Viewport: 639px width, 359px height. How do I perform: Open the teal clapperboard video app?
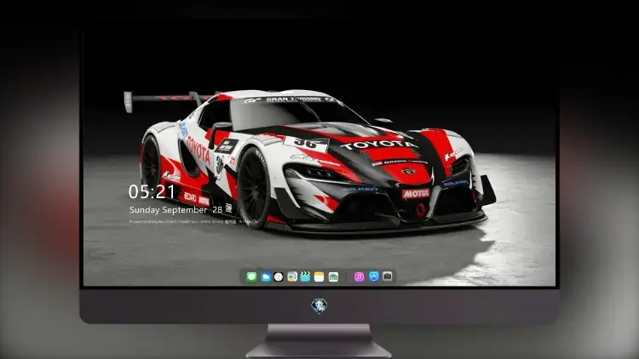(306, 276)
